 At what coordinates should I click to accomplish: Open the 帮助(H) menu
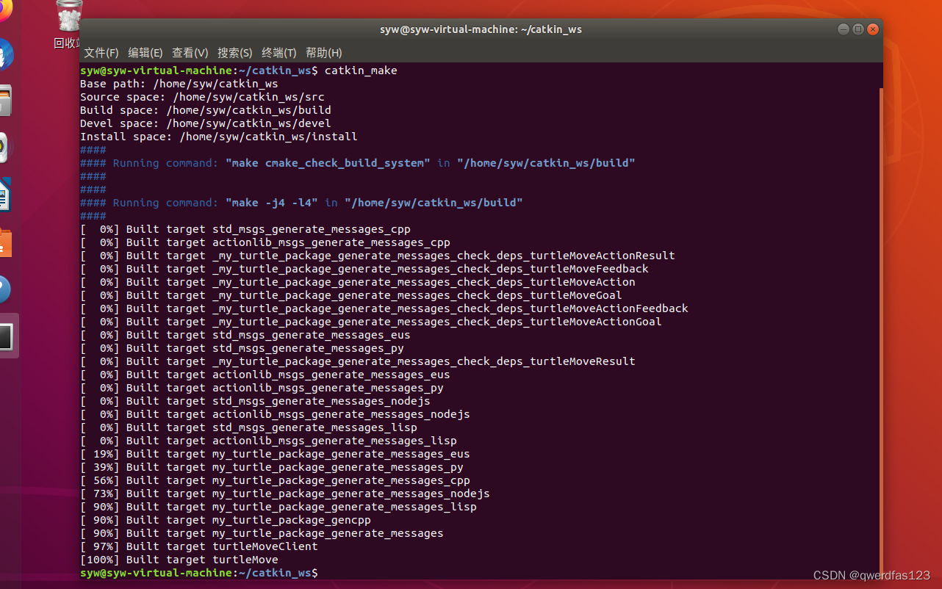(x=323, y=53)
